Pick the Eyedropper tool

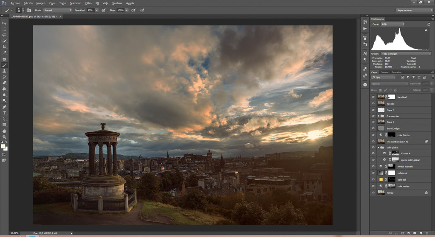click(4, 53)
